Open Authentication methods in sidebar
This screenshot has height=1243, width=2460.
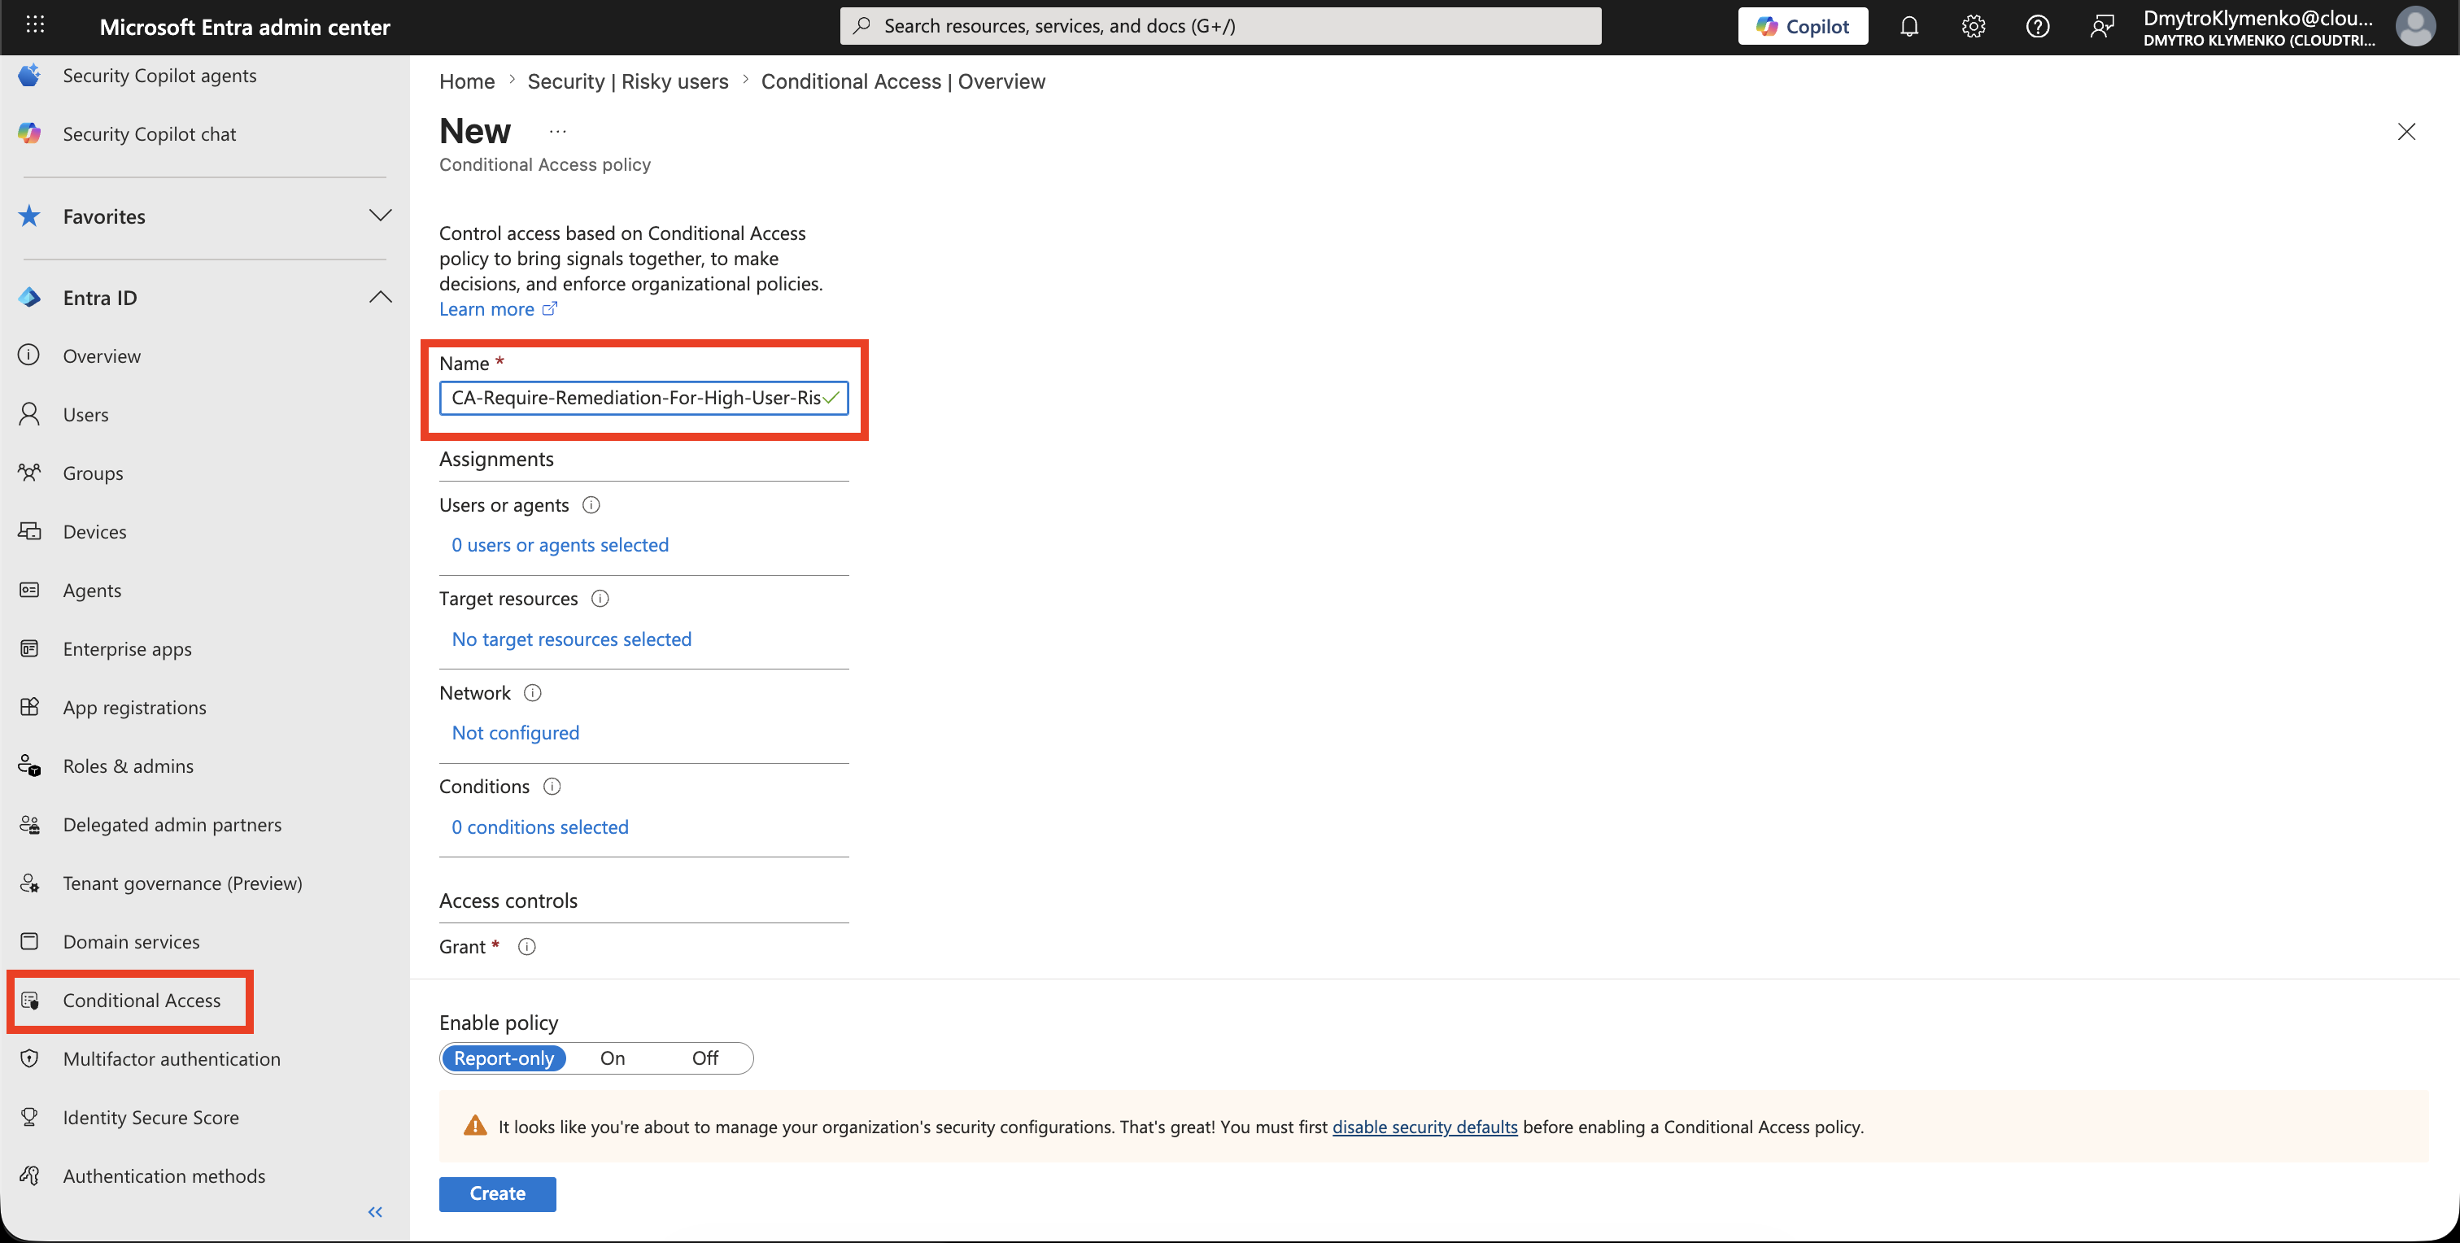click(164, 1176)
